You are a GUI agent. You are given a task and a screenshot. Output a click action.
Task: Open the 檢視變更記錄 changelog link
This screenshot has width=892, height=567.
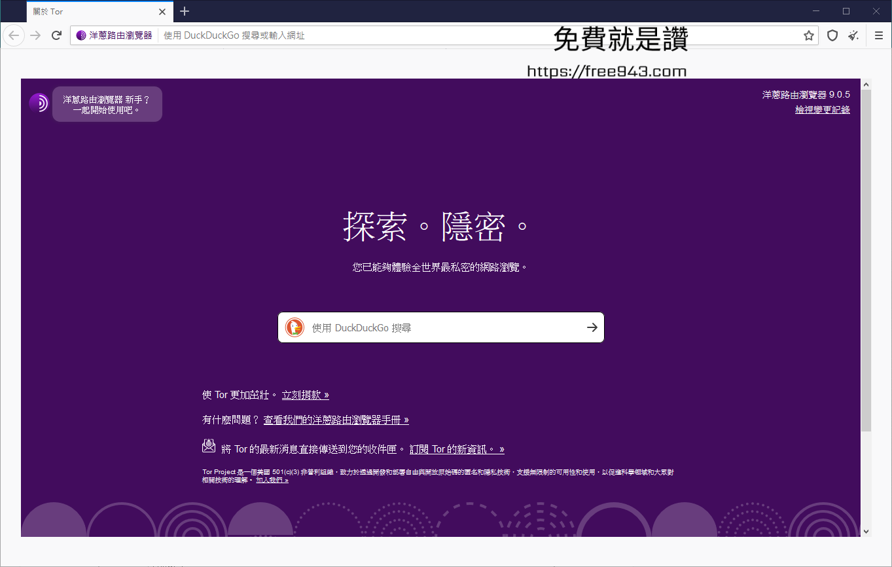tap(823, 109)
